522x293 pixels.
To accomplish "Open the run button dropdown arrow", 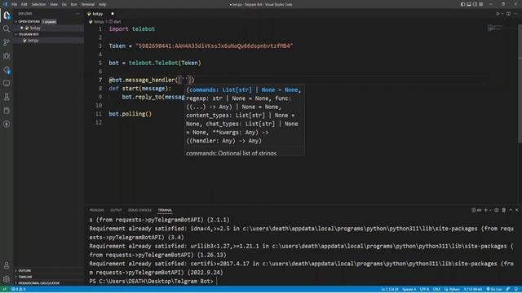I will [x=502, y=14].
